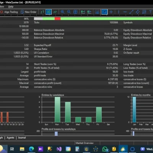This screenshot has height=153, width=153.
Task: Activate the crosshair tool
Action: pos(111,12)
